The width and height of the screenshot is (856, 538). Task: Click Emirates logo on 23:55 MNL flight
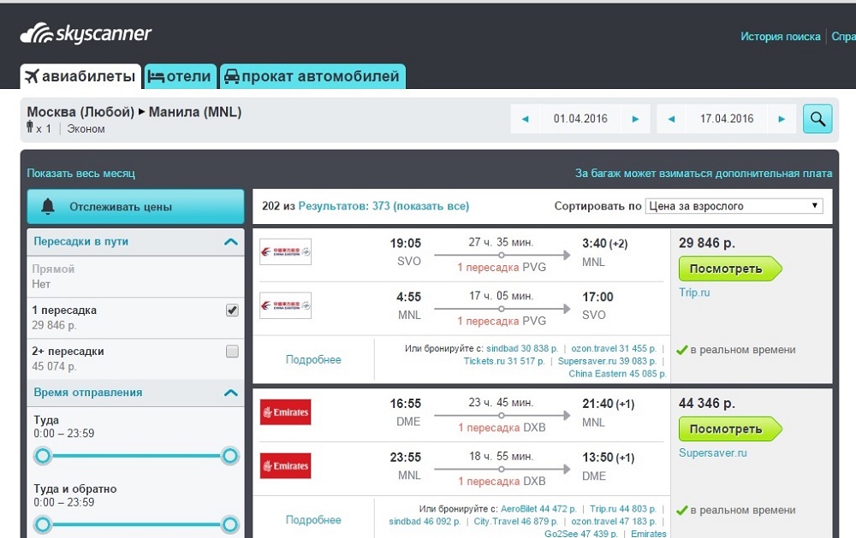pyautogui.click(x=286, y=466)
